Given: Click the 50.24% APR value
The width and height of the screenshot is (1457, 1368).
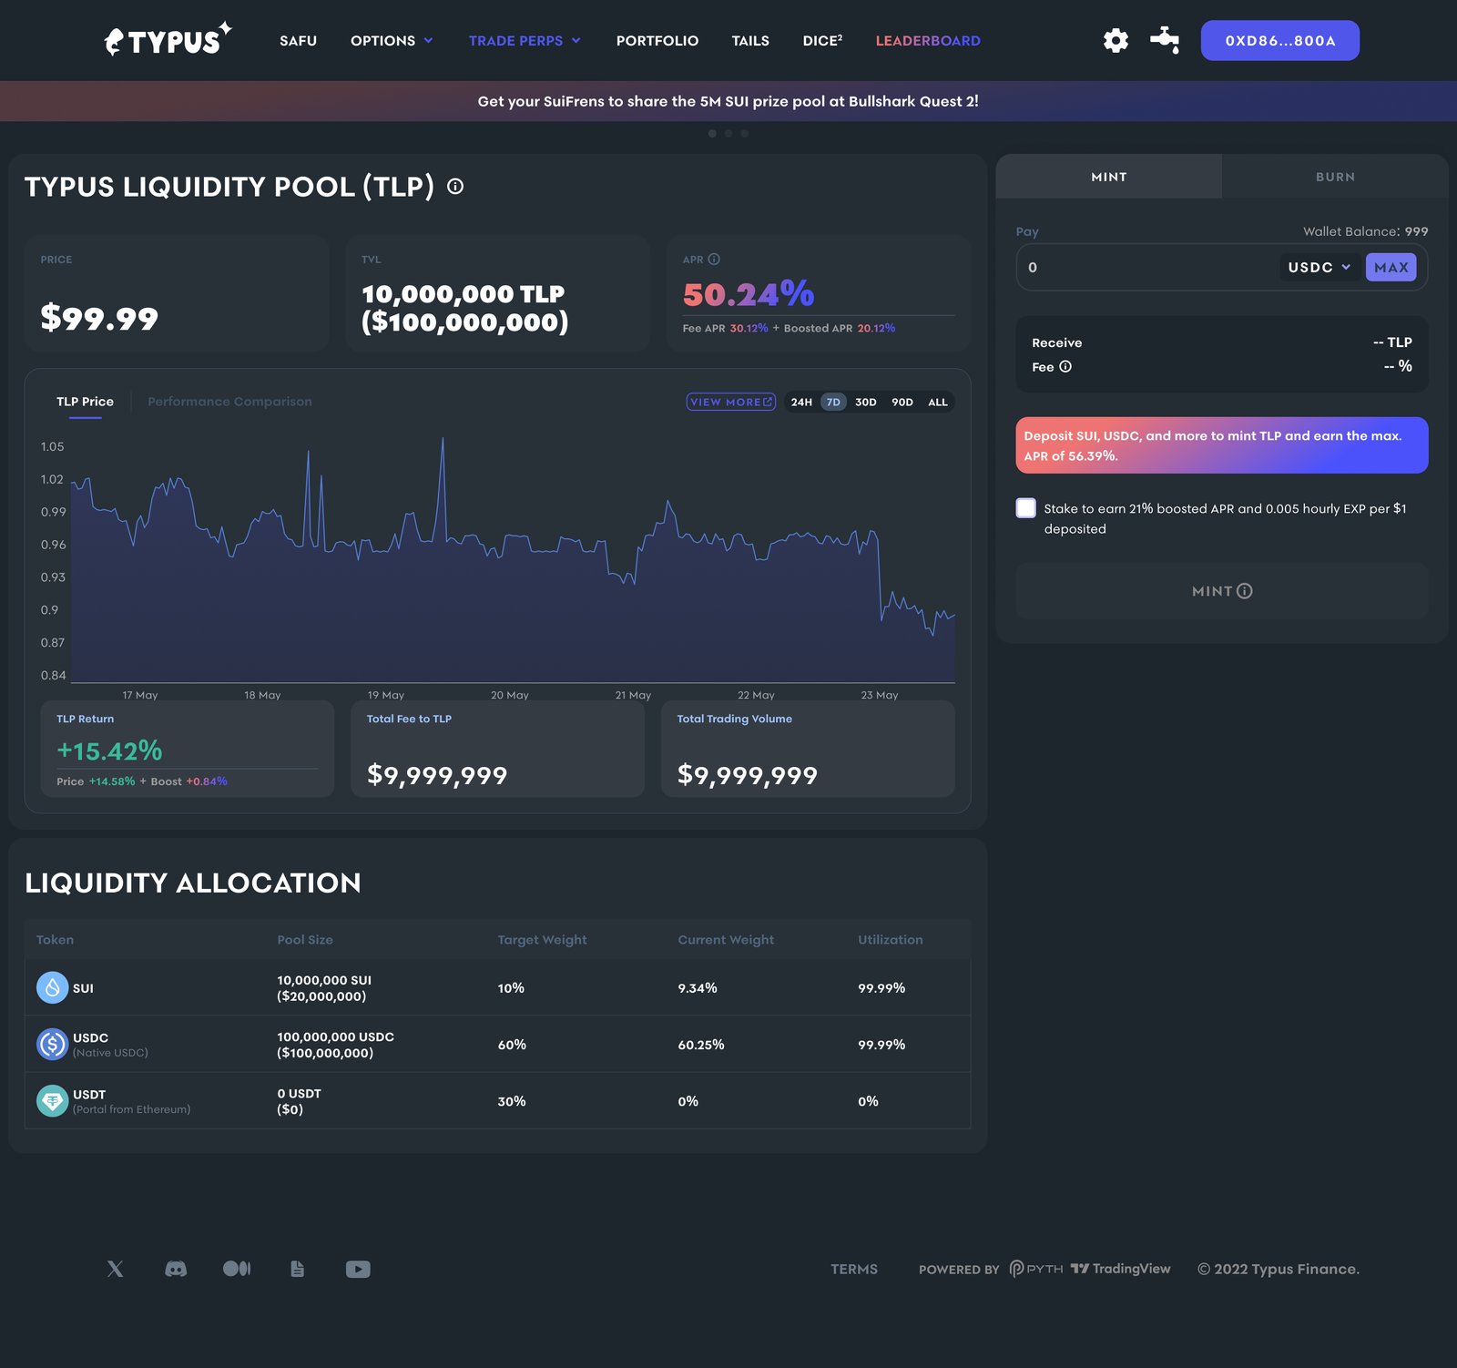Looking at the screenshot, I should [x=749, y=293].
